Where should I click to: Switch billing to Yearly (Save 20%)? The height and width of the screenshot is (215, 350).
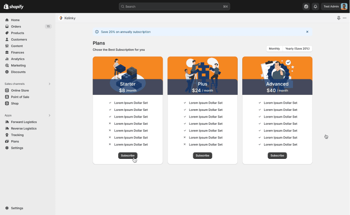[x=297, y=49]
